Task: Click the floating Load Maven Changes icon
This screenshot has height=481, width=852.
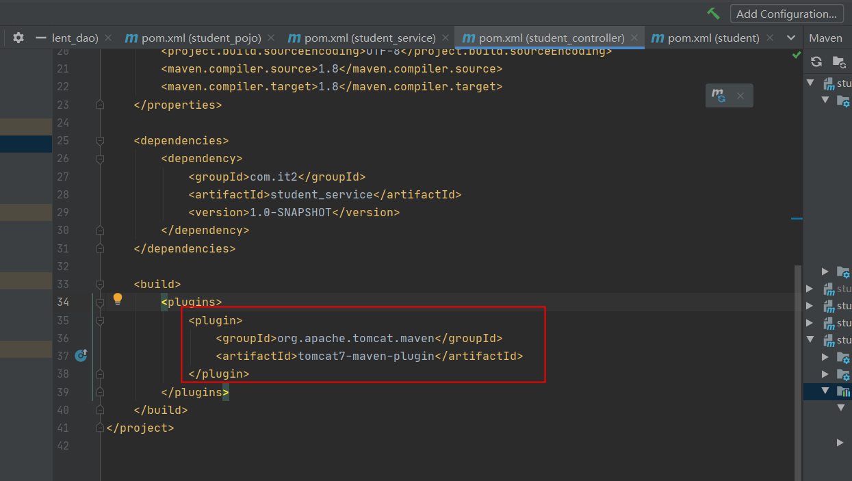Action: pyautogui.click(x=719, y=96)
